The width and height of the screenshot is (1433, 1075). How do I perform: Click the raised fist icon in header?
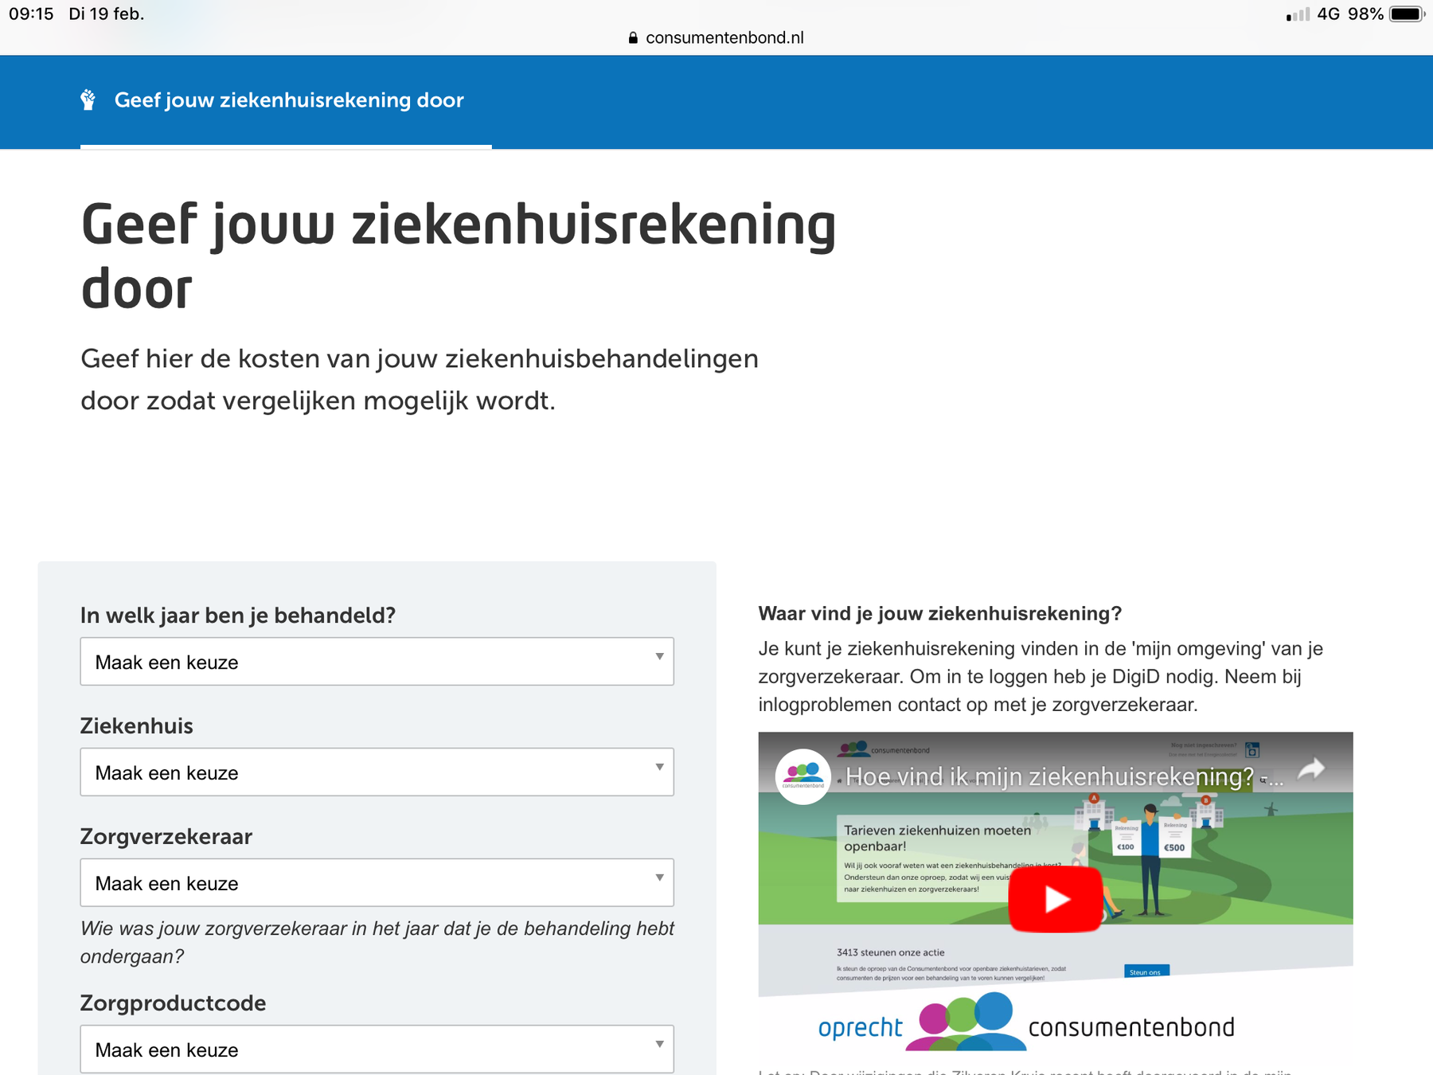88,100
